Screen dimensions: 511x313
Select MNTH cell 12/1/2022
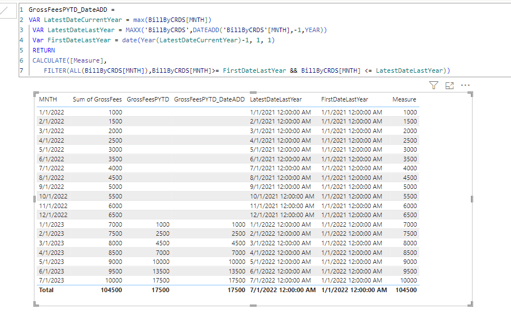(x=53, y=215)
